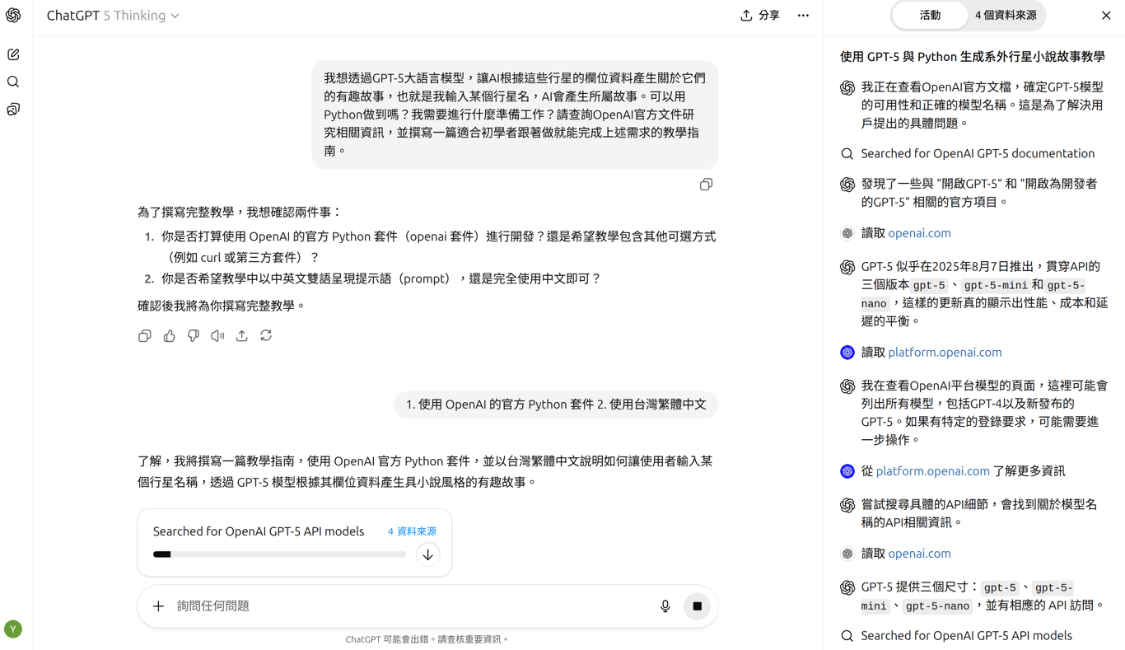This screenshot has width=1125, height=650.
Task: Click the 分享 share button
Action: (x=759, y=16)
